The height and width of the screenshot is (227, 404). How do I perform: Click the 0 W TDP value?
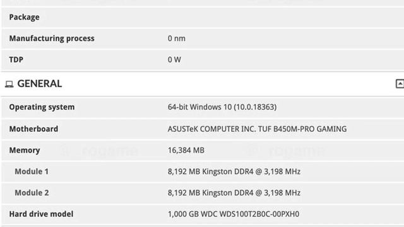coord(174,60)
